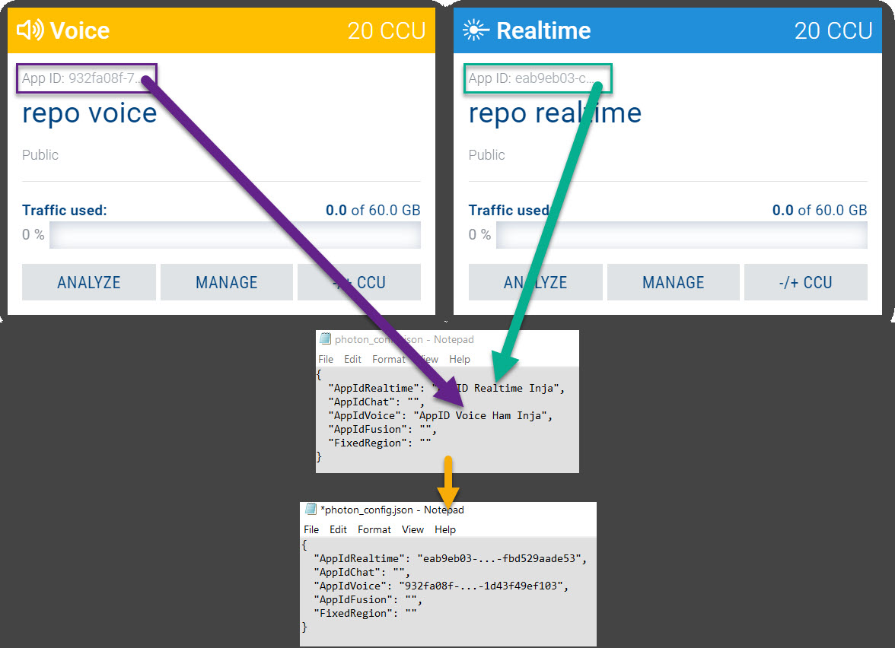Click 0.0 of 60.0 GB on Realtime card
The image size is (895, 648).
[820, 210]
